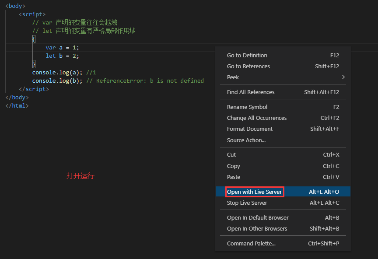378x259 pixels.
Task: Choose Rename Symbol option
Action: click(x=283, y=107)
